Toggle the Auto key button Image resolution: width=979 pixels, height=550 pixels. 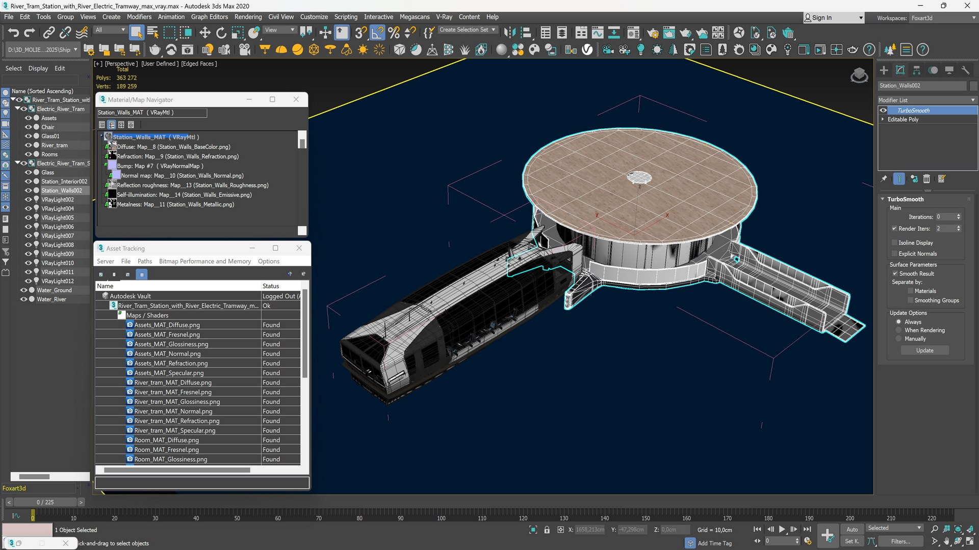click(852, 529)
